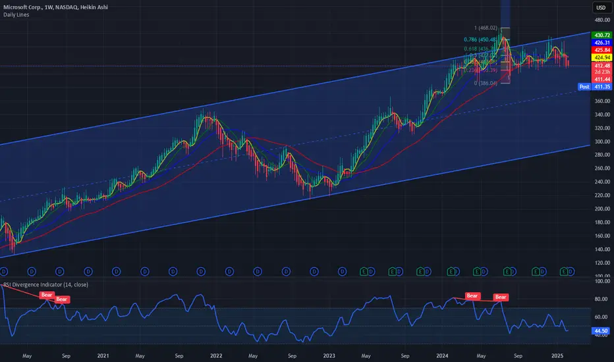Click RSI value label 44.50
Viewport: 614px width, 362px height.
[x=601, y=331]
